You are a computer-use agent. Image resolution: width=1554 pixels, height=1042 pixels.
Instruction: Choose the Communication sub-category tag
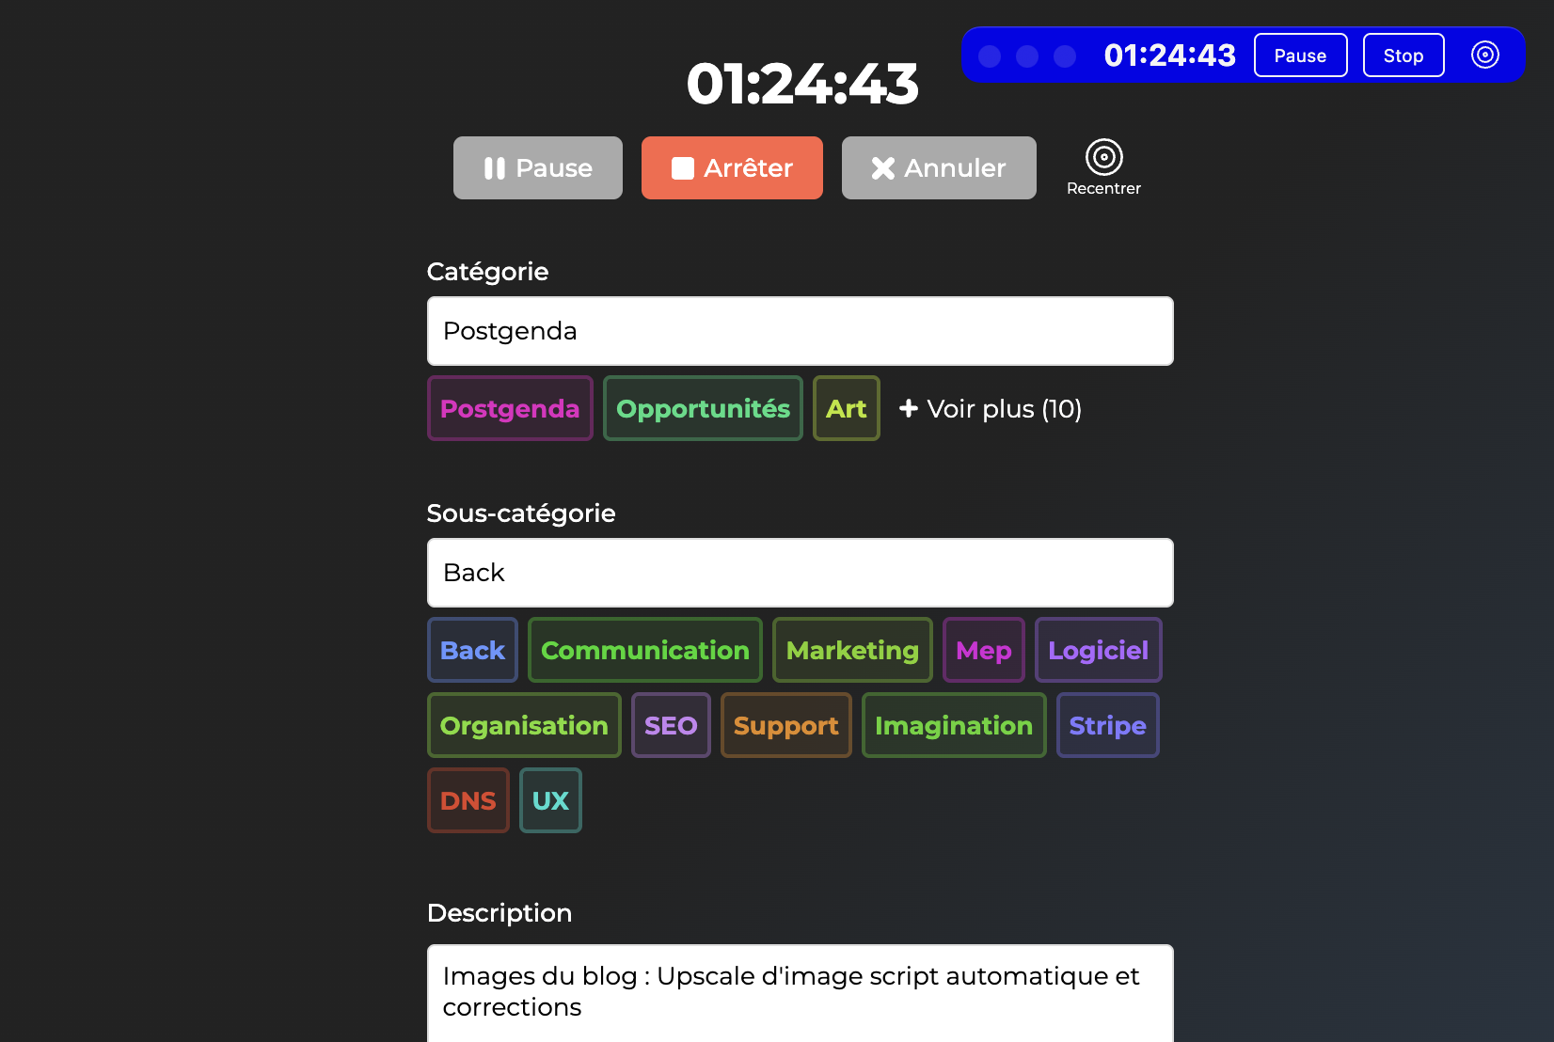point(644,650)
